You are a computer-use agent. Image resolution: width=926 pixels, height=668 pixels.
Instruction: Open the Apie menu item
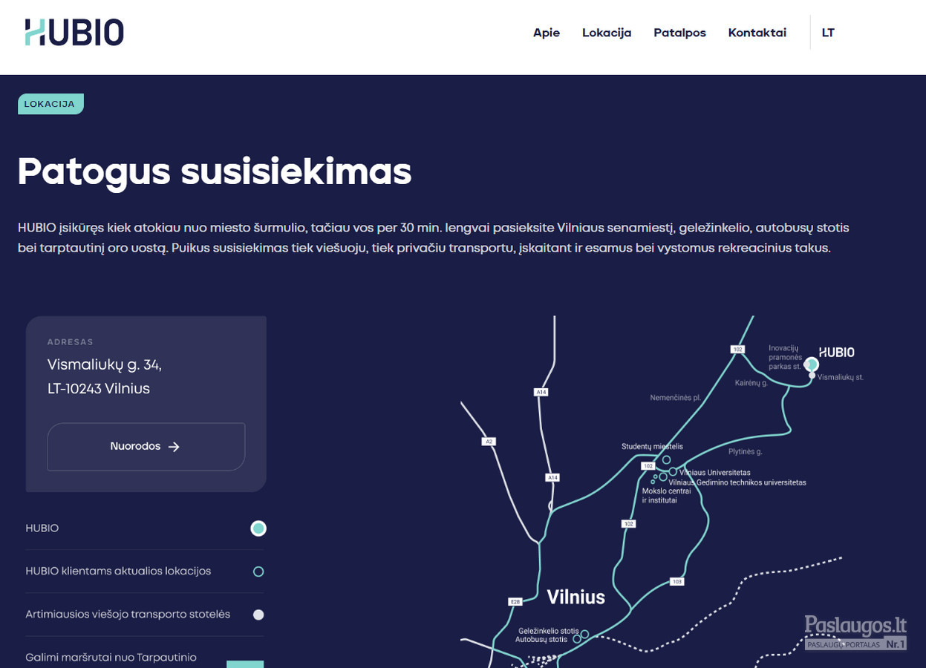point(547,33)
